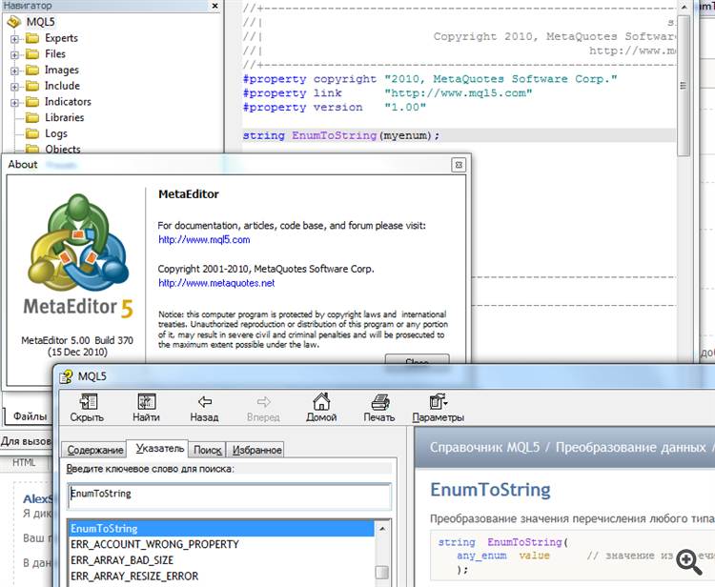
Task: Open the Параметры dropdown arrow
Action: click(445, 403)
